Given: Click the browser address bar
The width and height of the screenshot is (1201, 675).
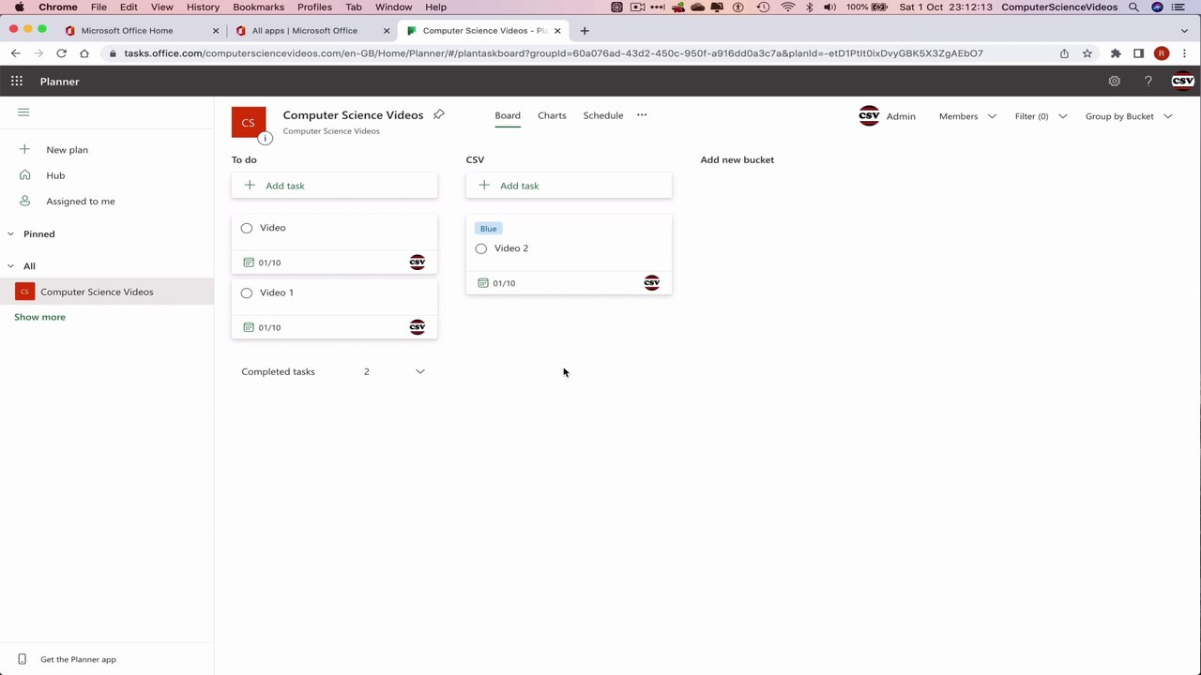Looking at the screenshot, I should 554,53.
